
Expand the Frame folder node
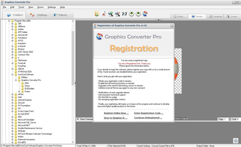tap(19, 92)
